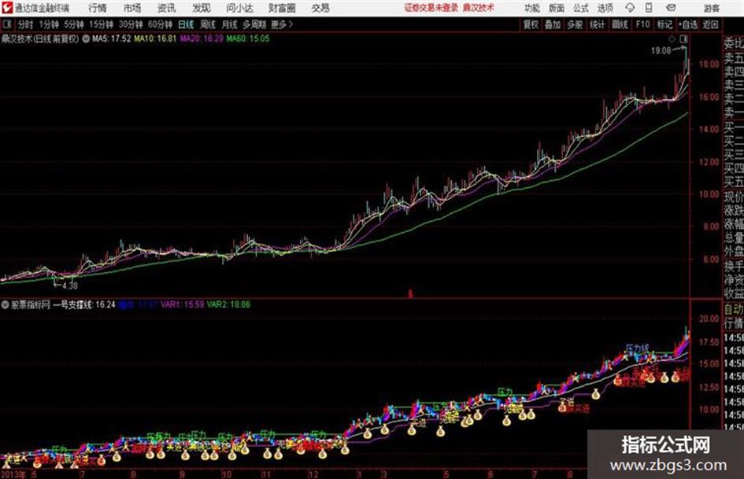
Task: Open the 公式 menu
Action: pos(581,8)
